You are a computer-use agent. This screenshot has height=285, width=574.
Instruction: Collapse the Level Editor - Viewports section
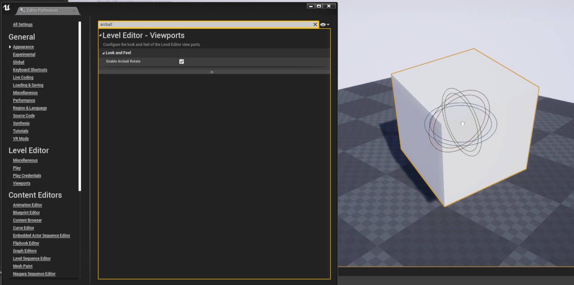(100, 35)
